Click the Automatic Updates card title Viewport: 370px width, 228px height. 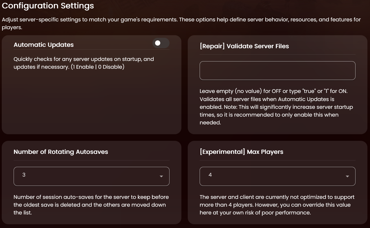[x=44, y=45]
